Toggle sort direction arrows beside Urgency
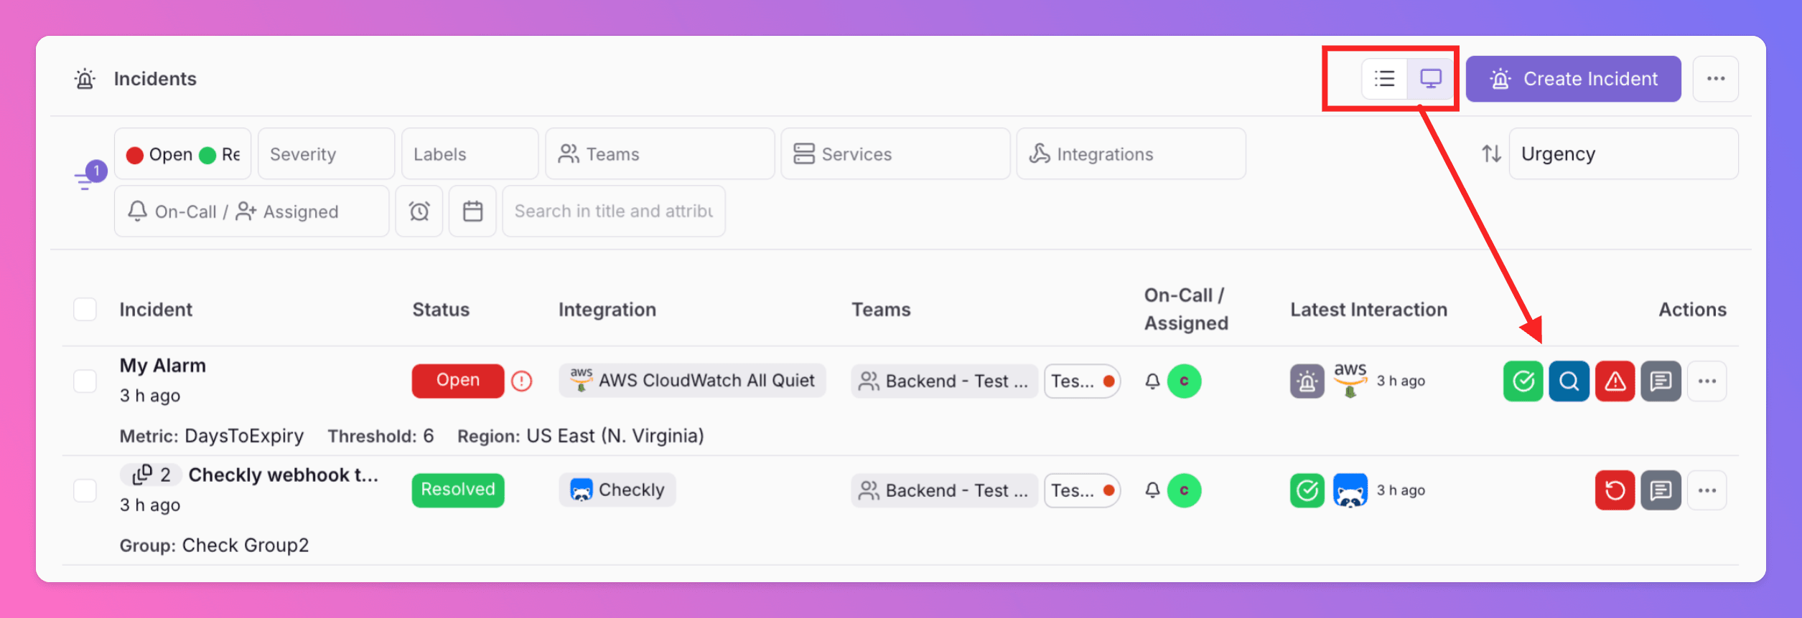The image size is (1802, 618). [1491, 153]
